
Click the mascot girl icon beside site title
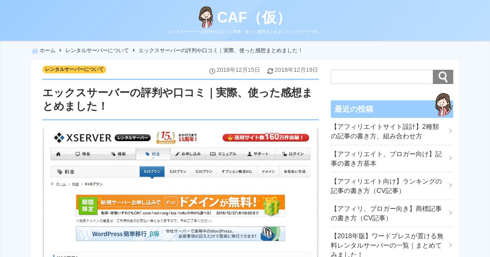[x=206, y=17]
